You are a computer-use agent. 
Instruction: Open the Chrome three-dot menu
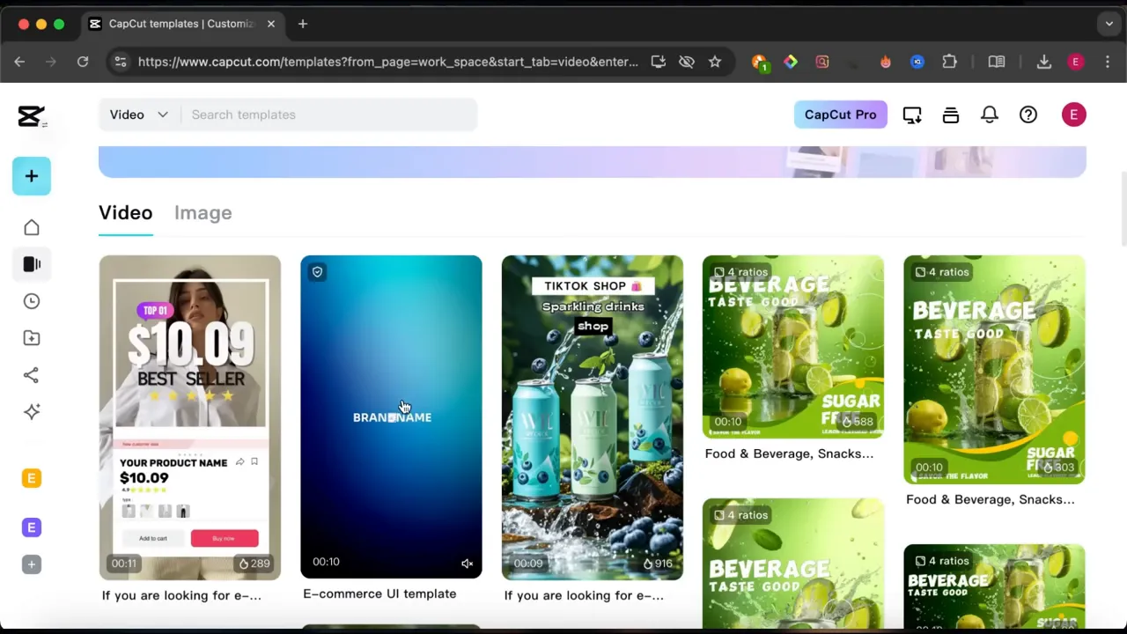1108,62
